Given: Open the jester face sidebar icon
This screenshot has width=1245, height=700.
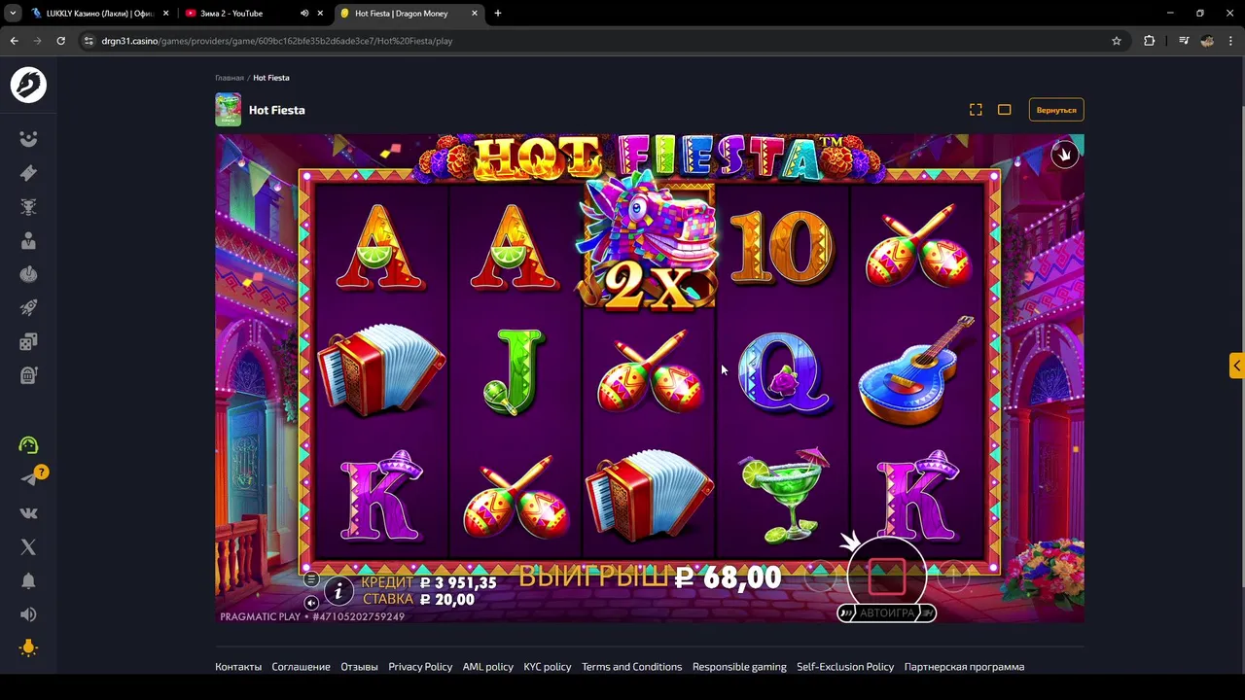Looking at the screenshot, I should [x=28, y=139].
